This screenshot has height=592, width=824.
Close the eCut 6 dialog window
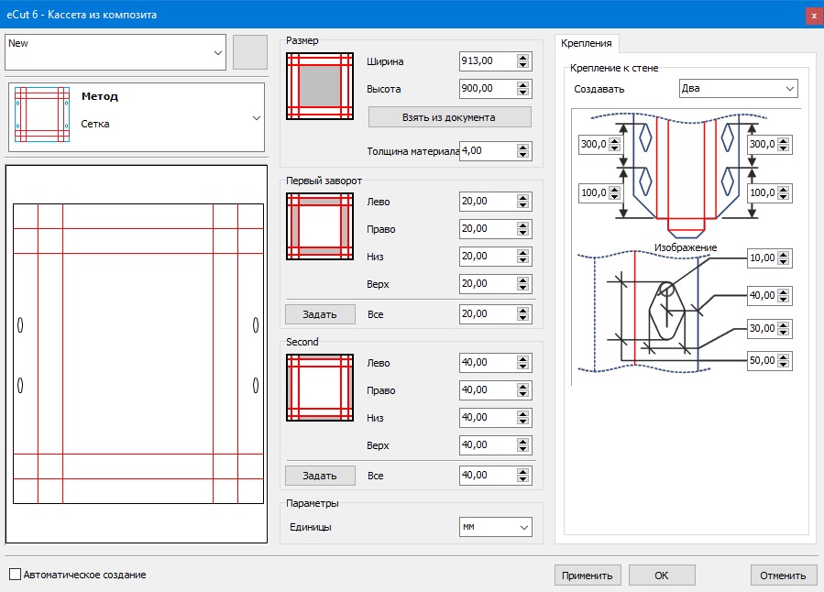click(814, 16)
